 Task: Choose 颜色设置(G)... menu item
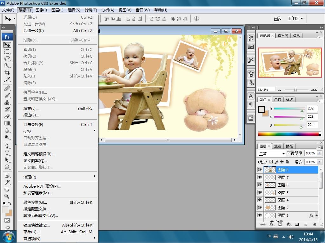58,202
